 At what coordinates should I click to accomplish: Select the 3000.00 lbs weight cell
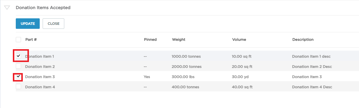pyautogui.click(x=183, y=77)
